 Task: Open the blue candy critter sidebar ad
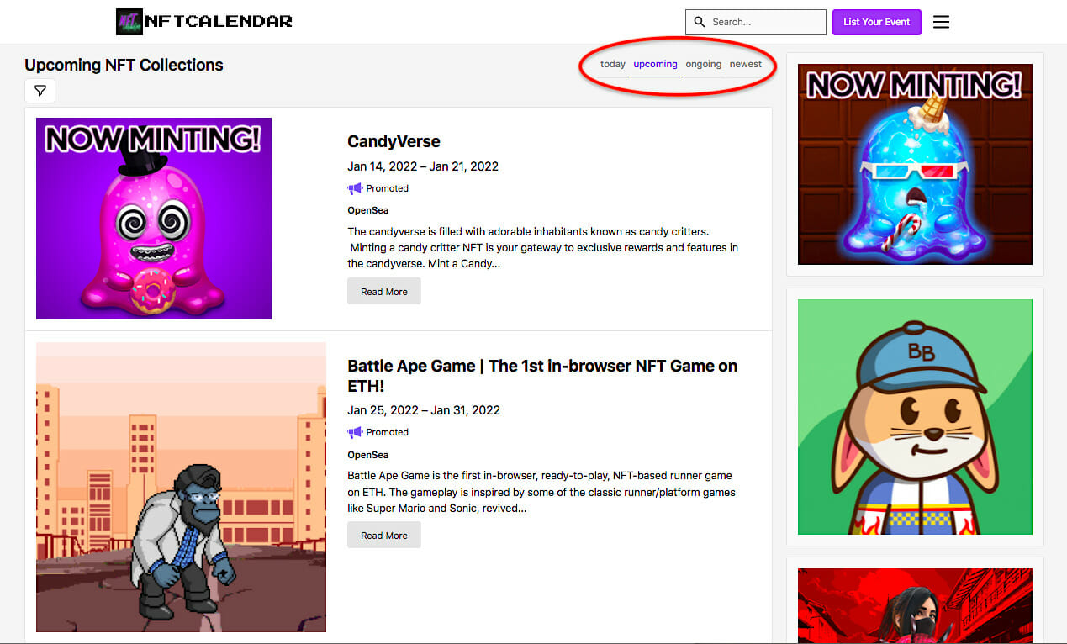tap(915, 164)
